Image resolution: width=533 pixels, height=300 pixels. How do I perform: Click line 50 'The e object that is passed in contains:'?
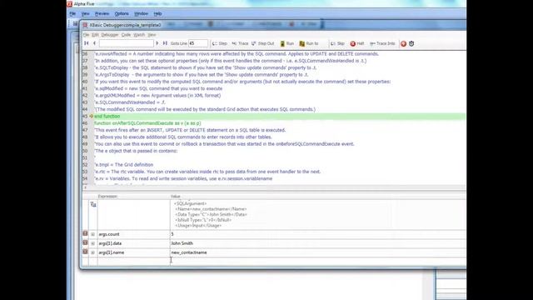[x=136, y=151]
